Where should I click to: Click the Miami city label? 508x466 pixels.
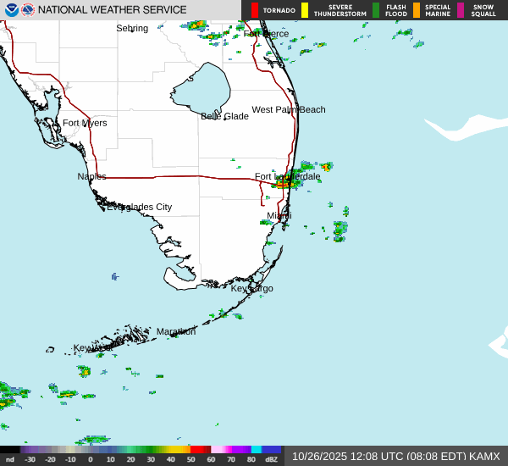279,216
